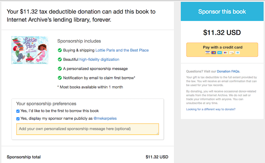Focus the personalized sponsorship message field
The width and height of the screenshot is (265, 163).
(87, 129)
